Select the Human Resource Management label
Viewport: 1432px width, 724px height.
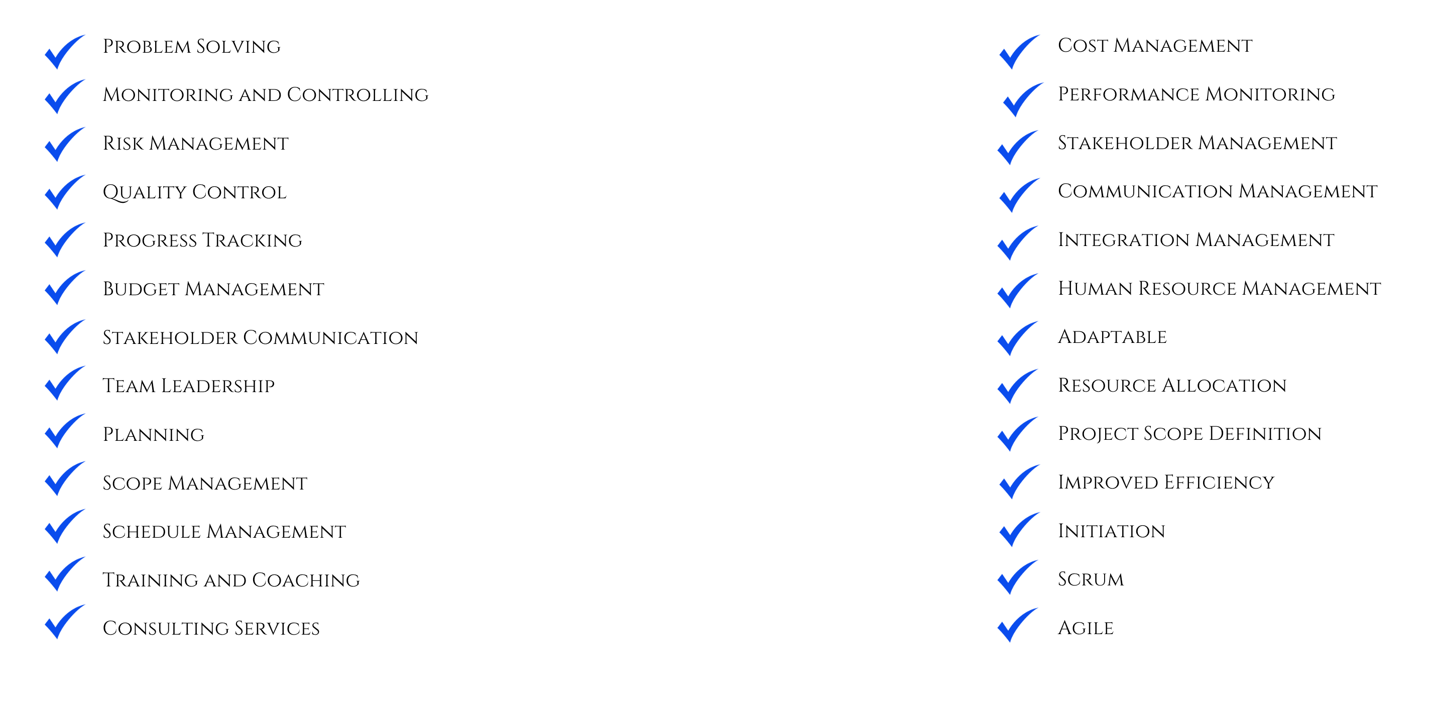(x=1219, y=288)
